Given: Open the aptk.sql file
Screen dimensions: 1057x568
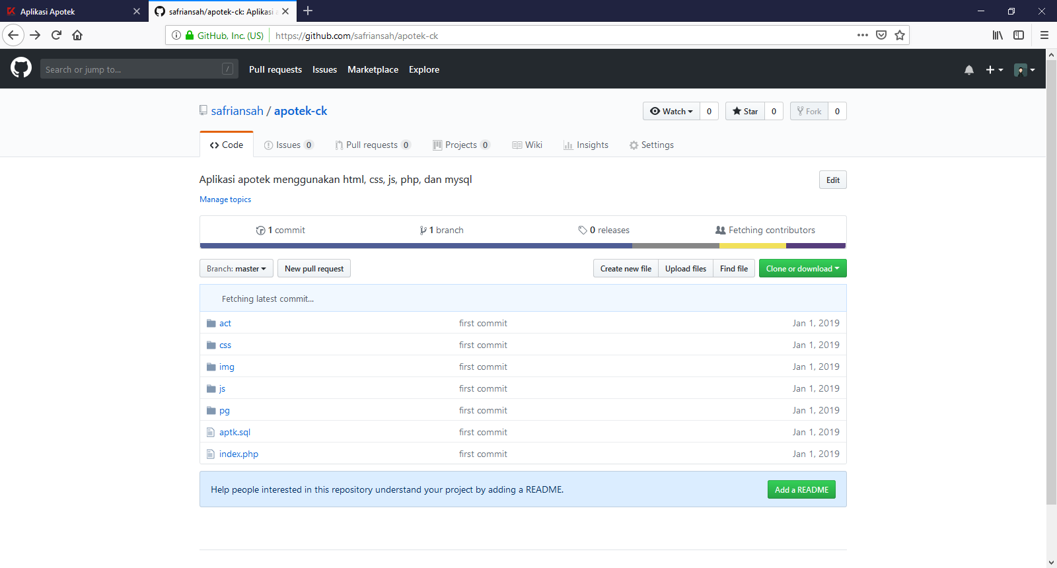Looking at the screenshot, I should point(235,432).
